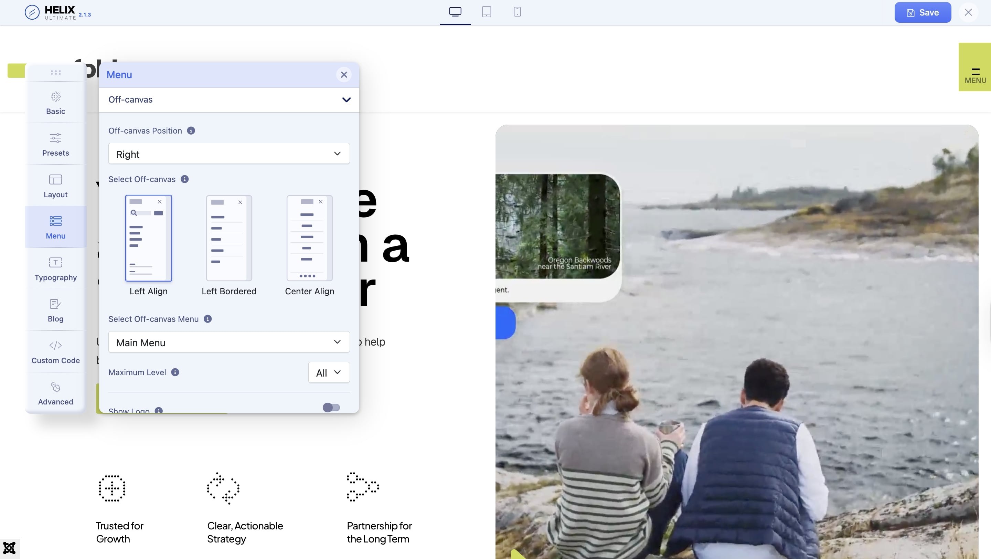Open the Custom Code panel

(55, 352)
